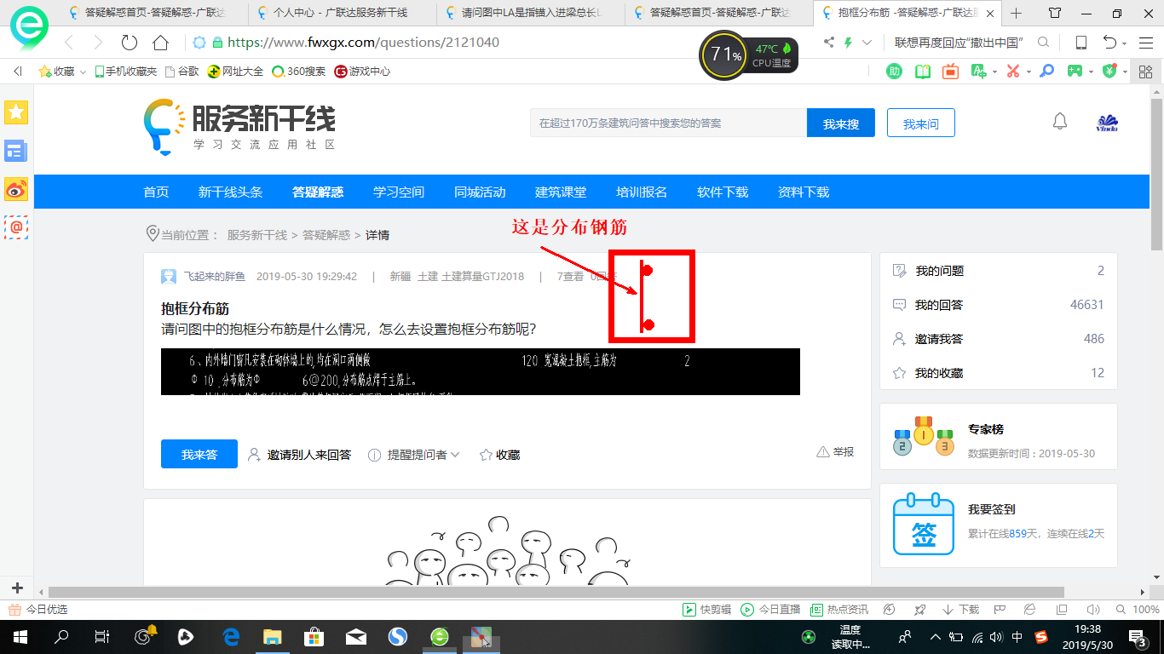
Task: Click the plus icon at the sidebar bottom
Action: tap(17, 588)
